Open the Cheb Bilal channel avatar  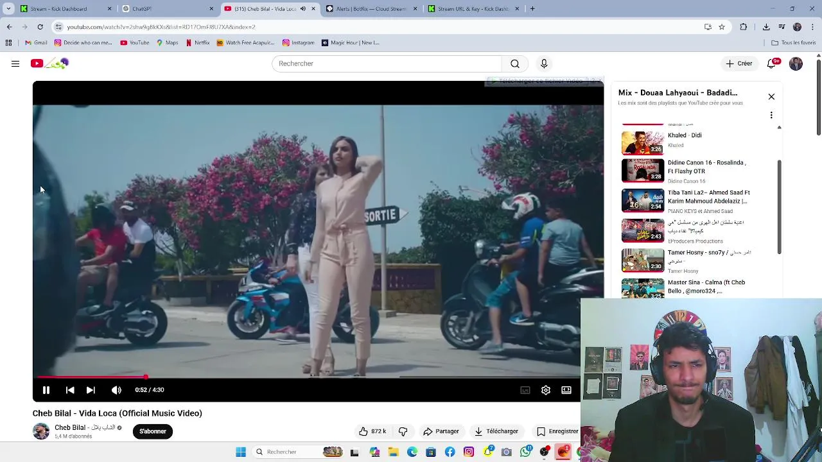coord(41,431)
